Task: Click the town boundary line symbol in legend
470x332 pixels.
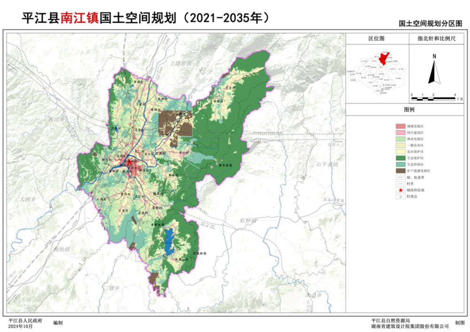Action: pos(400,178)
